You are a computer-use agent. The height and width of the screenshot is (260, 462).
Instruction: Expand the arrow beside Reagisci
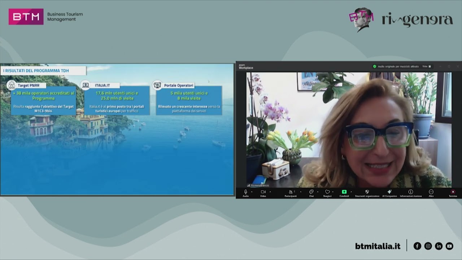(x=333, y=192)
